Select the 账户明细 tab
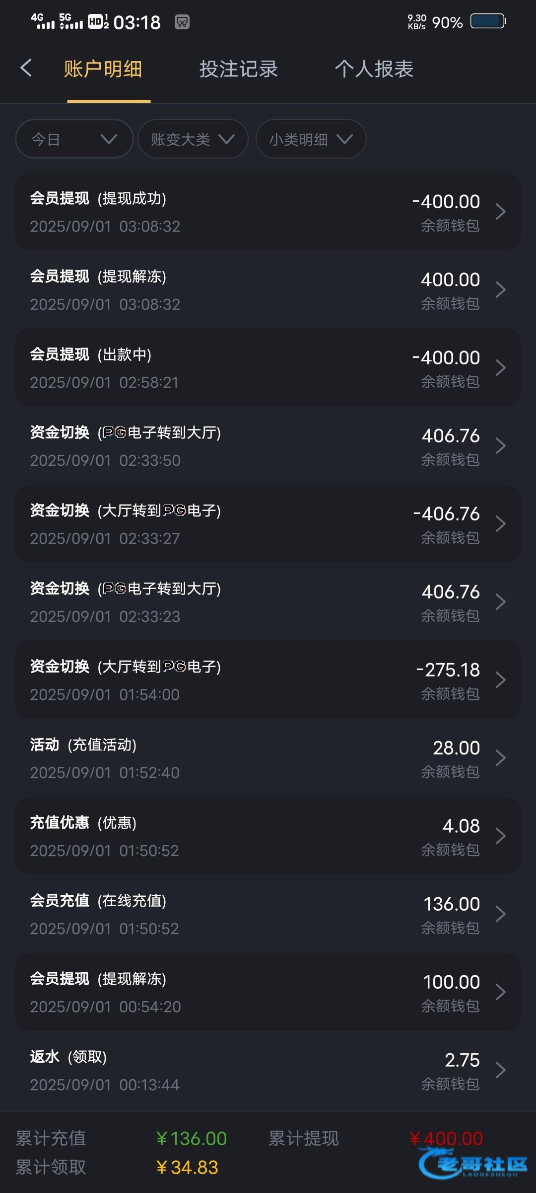The image size is (536, 1193). (103, 69)
